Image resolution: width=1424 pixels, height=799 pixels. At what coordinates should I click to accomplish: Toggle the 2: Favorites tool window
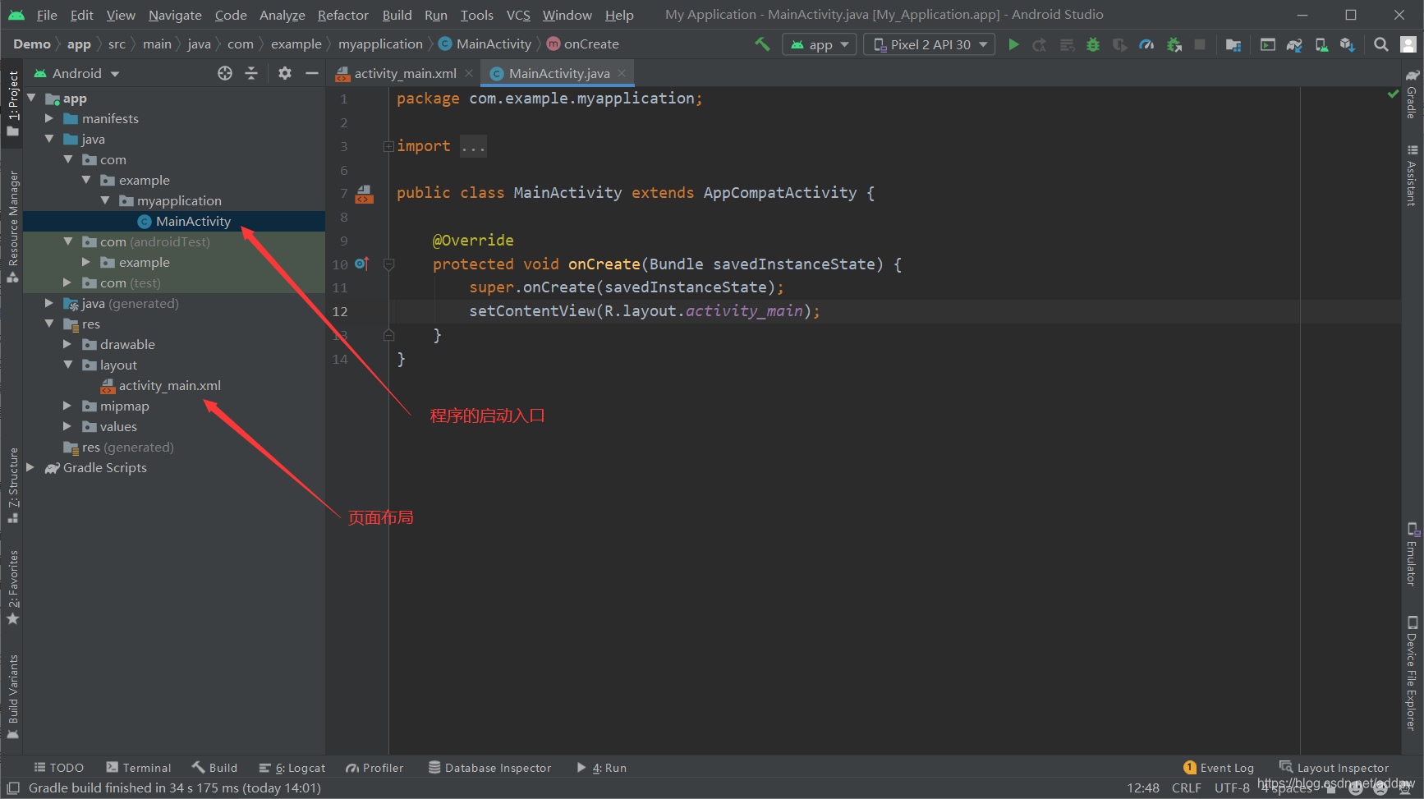click(x=12, y=588)
